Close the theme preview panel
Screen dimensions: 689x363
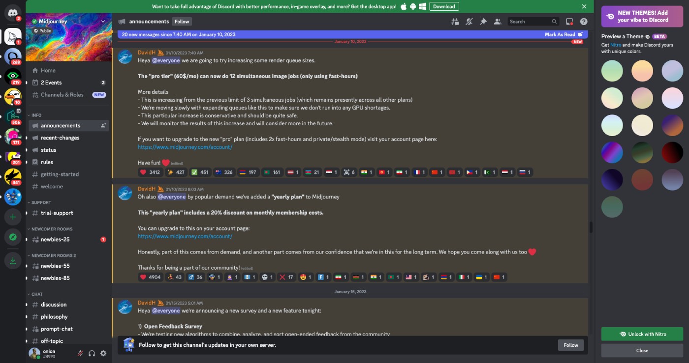coord(642,351)
